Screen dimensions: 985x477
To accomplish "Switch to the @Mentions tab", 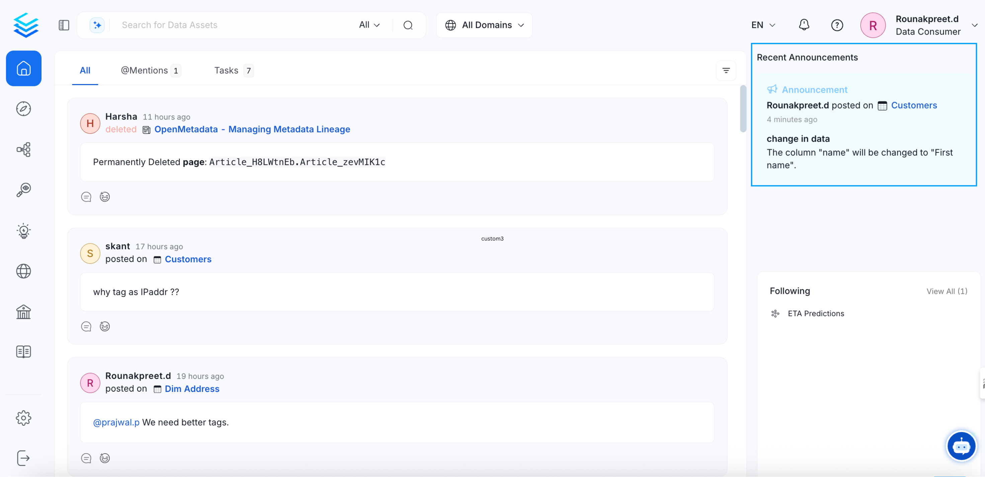I will [145, 70].
